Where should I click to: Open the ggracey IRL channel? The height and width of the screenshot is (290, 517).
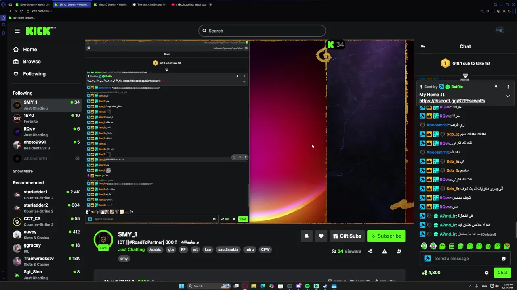point(46,248)
